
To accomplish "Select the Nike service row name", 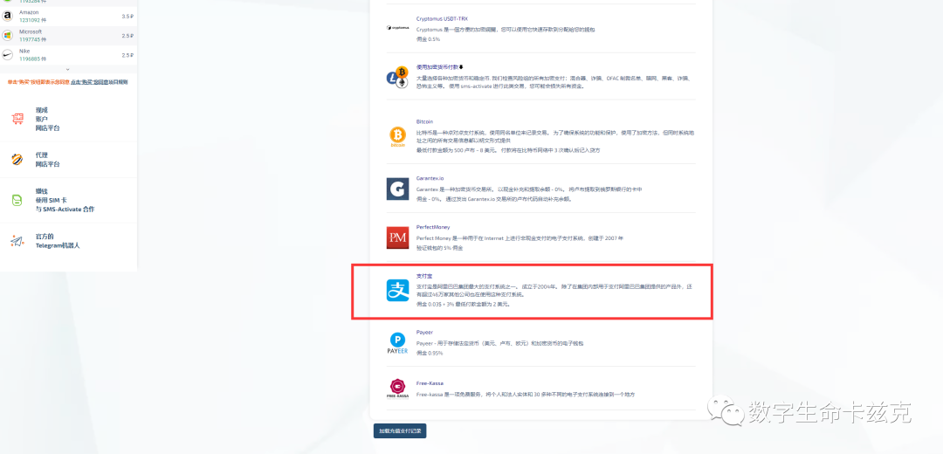I will point(24,52).
